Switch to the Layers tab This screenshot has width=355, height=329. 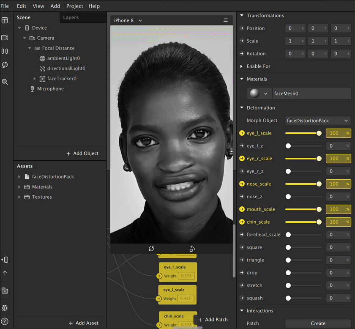71,17
